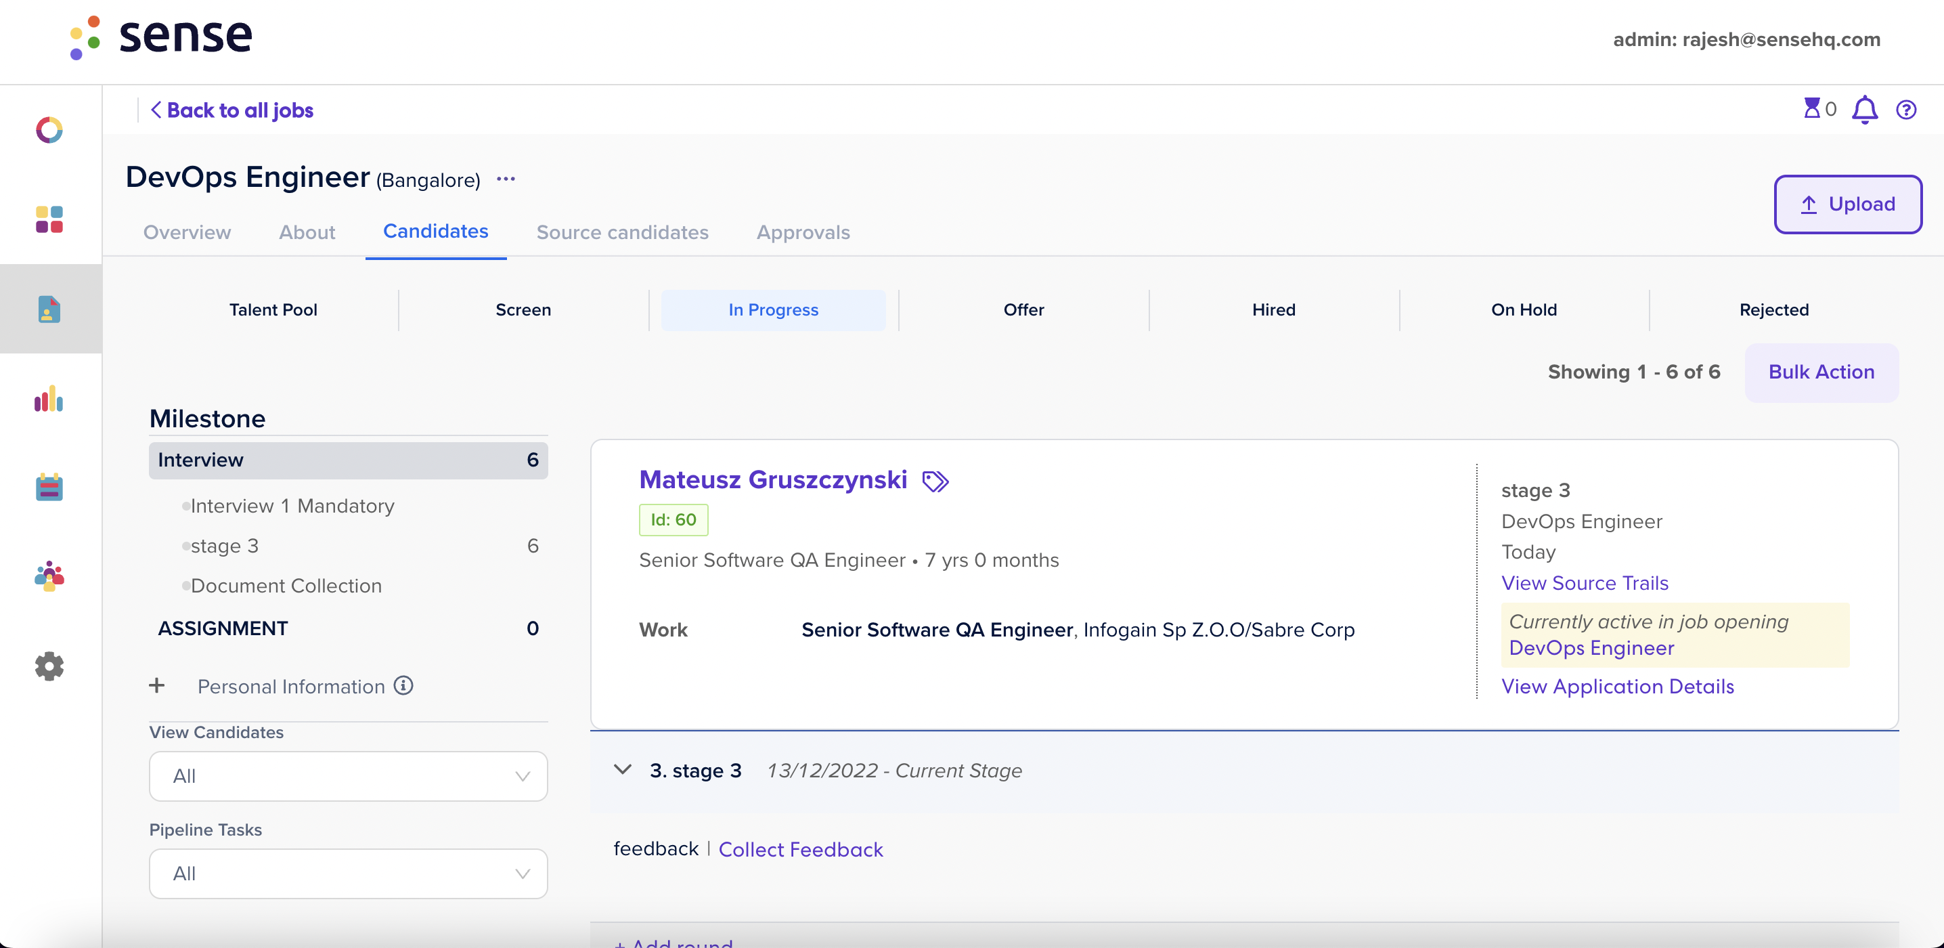Click View Application Details
The height and width of the screenshot is (948, 1944).
click(1617, 686)
